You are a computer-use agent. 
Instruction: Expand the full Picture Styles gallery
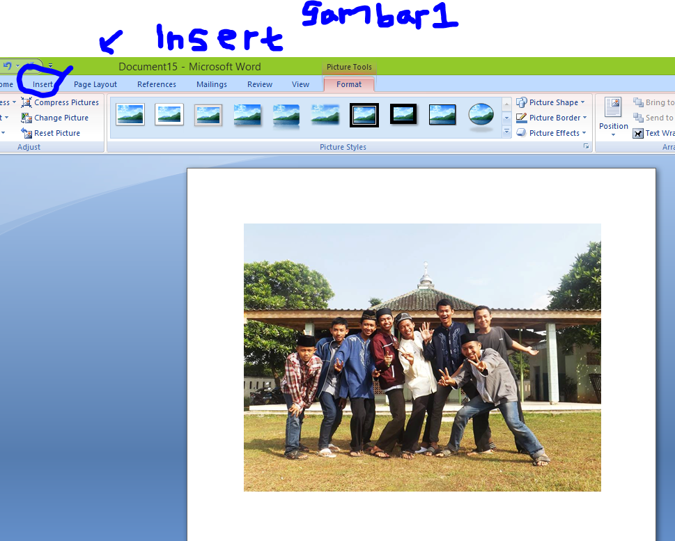click(x=506, y=132)
